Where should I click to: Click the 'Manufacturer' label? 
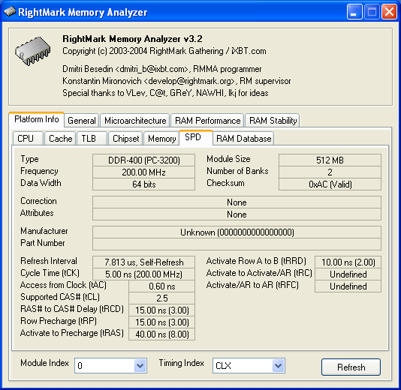point(44,231)
